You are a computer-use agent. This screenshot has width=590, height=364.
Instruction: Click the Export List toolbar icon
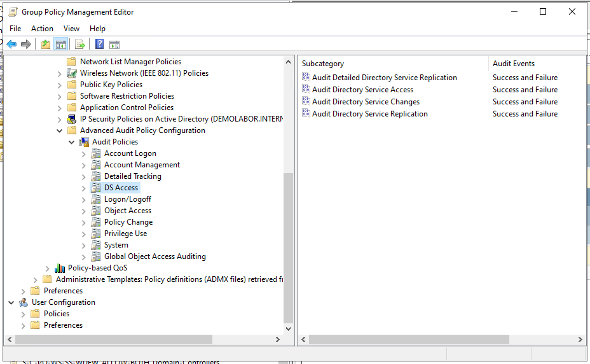point(80,45)
